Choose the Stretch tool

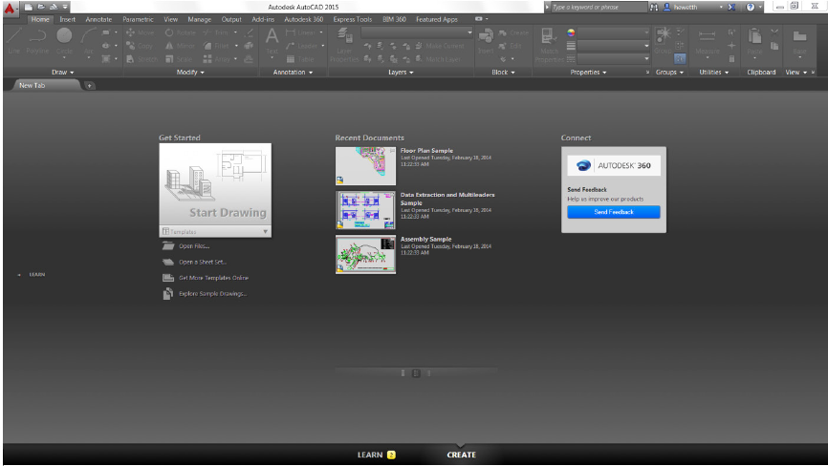142,59
